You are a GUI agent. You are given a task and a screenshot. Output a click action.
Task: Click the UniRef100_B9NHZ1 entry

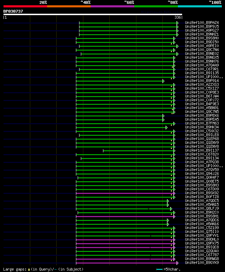(202, 34)
